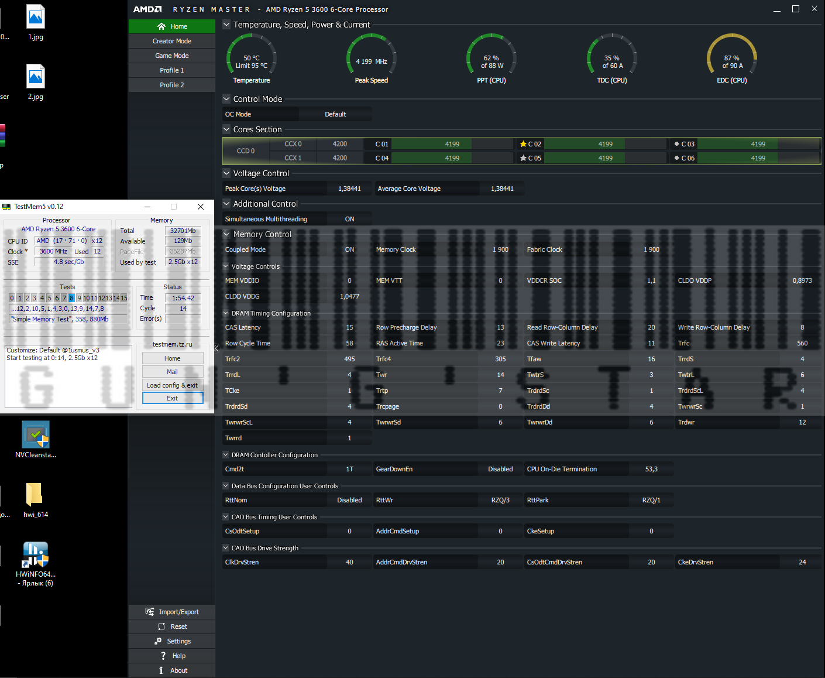Click the Peak Core(s) Voltage value
Viewport: 825px width, 678px height.
click(349, 189)
